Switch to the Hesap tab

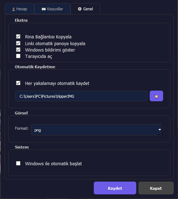[19, 9]
